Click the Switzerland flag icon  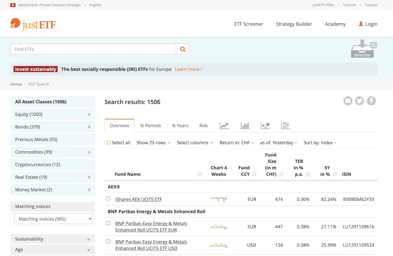[x=13, y=5]
